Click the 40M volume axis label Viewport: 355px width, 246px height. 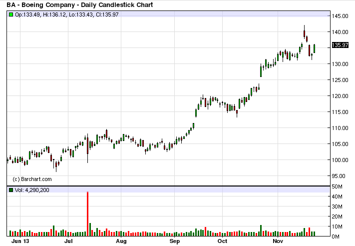coord(337,196)
